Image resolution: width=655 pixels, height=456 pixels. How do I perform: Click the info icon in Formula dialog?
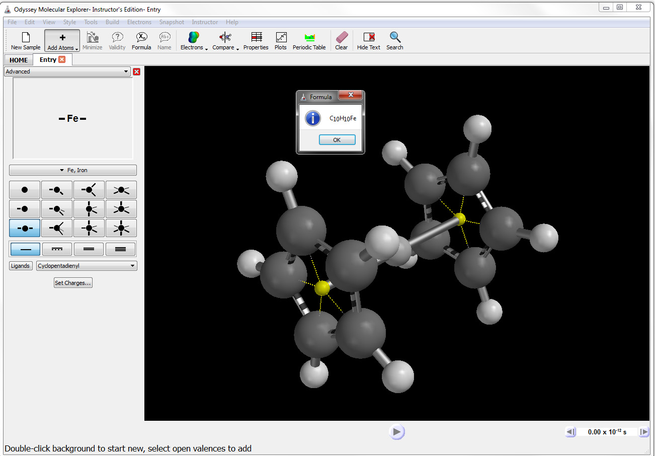(313, 118)
